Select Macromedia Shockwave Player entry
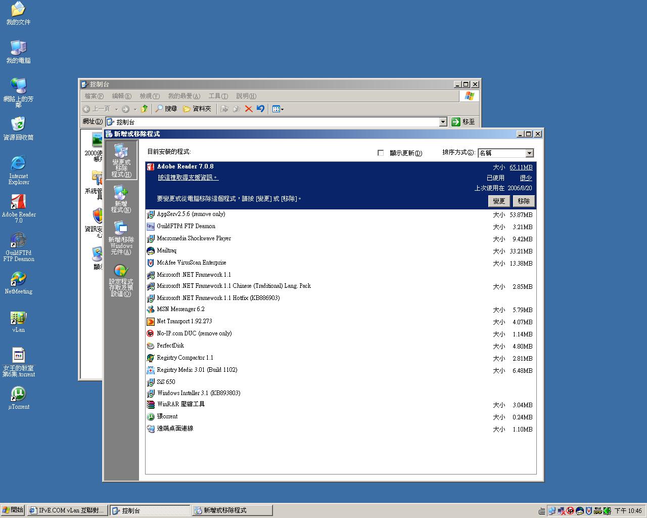 click(341, 239)
